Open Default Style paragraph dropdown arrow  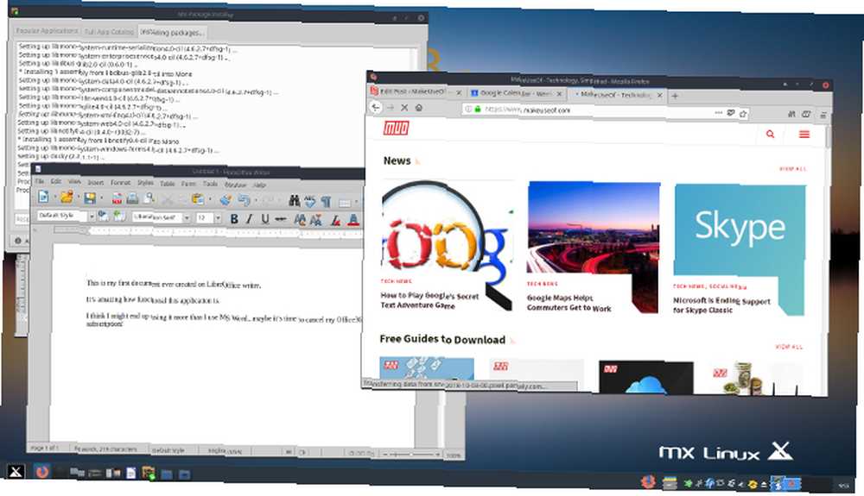pyautogui.click(x=91, y=217)
